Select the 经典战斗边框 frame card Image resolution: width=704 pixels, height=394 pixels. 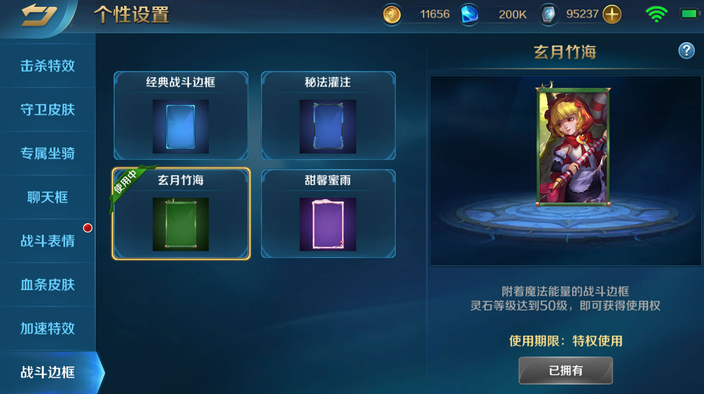tap(181, 116)
